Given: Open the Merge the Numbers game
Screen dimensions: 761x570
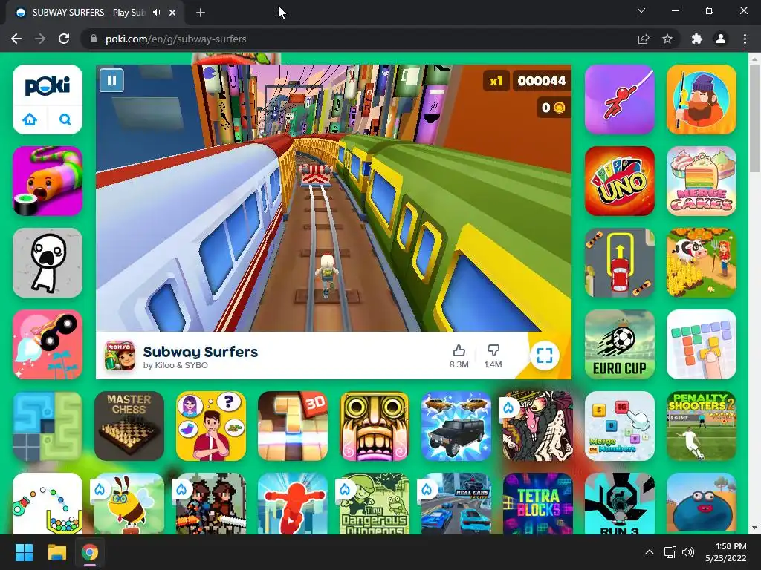Looking at the screenshot, I should pos(620,425).
